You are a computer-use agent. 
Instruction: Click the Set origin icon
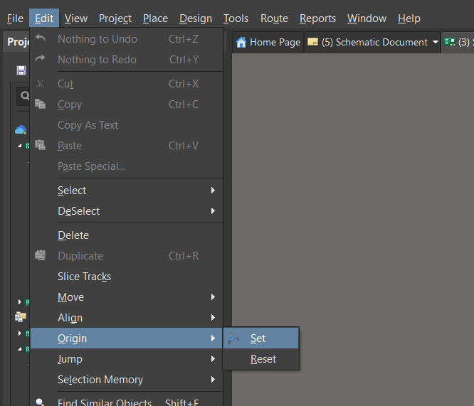(233, 338)
